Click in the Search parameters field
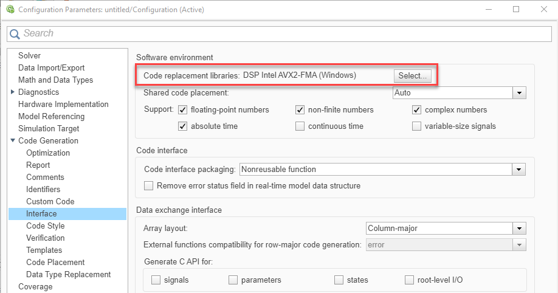The image size is (558, 293). 280,33
